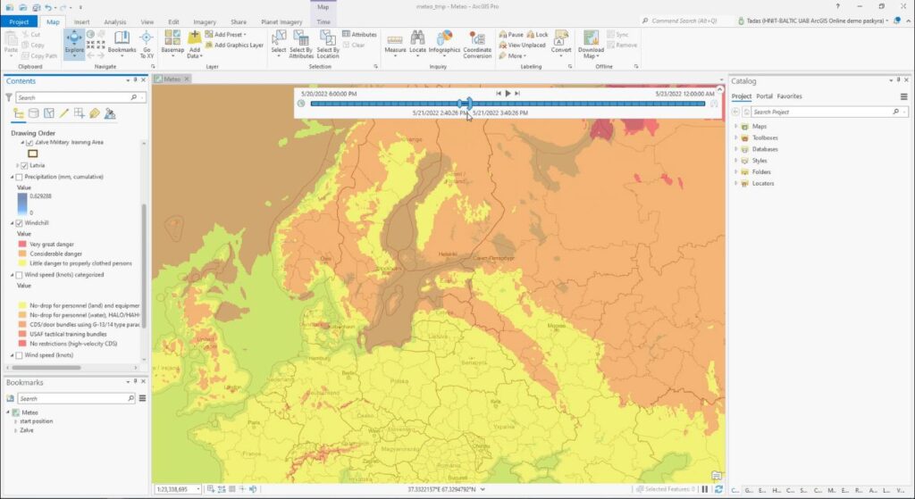Open the Bookmarks tool in ribbon
This screenshot has width=915, height=499.
click(122, 43)
